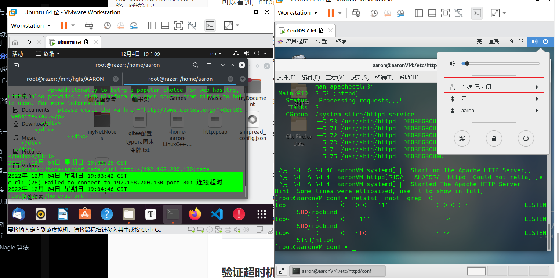Screen dimensions: 559x278
Task: Open 查看(V) menu in CentOS terminal
Action: click(335, 77)
